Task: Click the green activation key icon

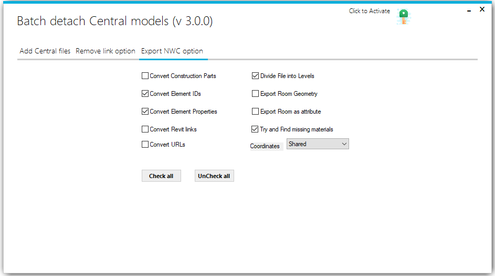Action: click(403, 16)
